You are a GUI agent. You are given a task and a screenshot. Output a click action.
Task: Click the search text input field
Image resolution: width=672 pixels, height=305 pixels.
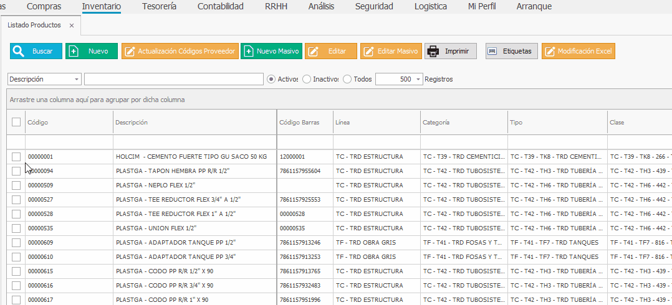point(174,80)
